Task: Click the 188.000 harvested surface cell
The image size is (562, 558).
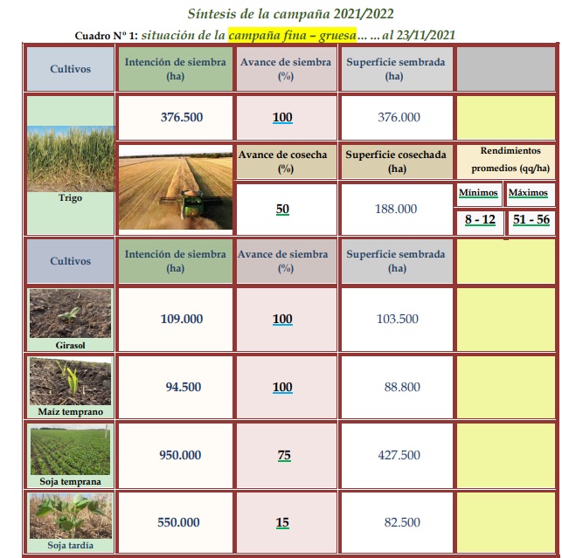Action: click(398, 210)
